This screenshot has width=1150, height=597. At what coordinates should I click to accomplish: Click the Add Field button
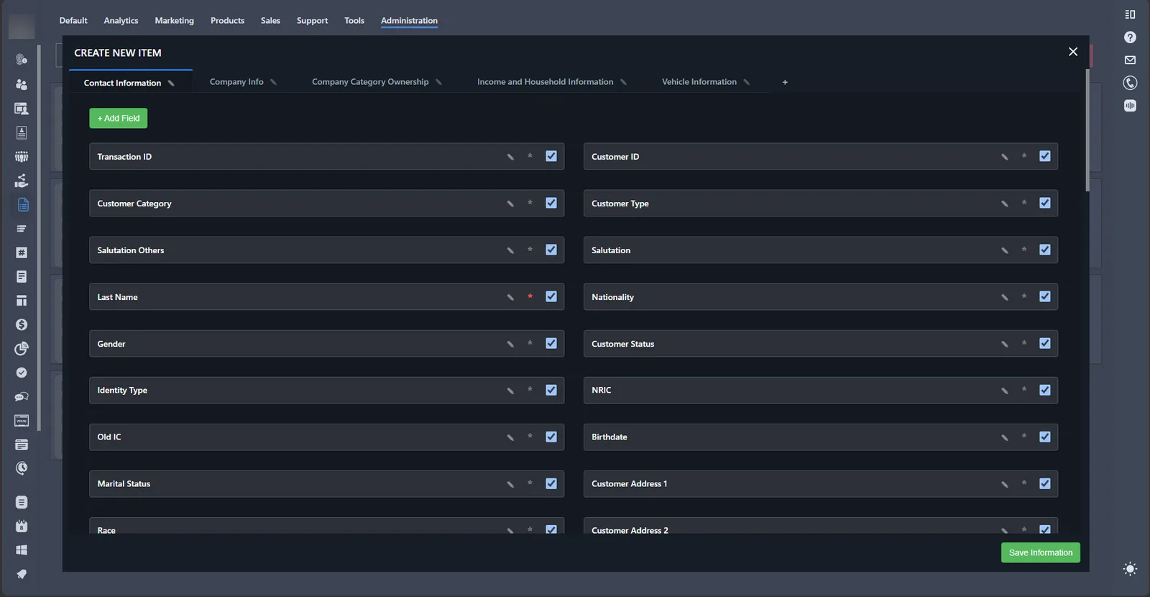[x=119, y=118]
